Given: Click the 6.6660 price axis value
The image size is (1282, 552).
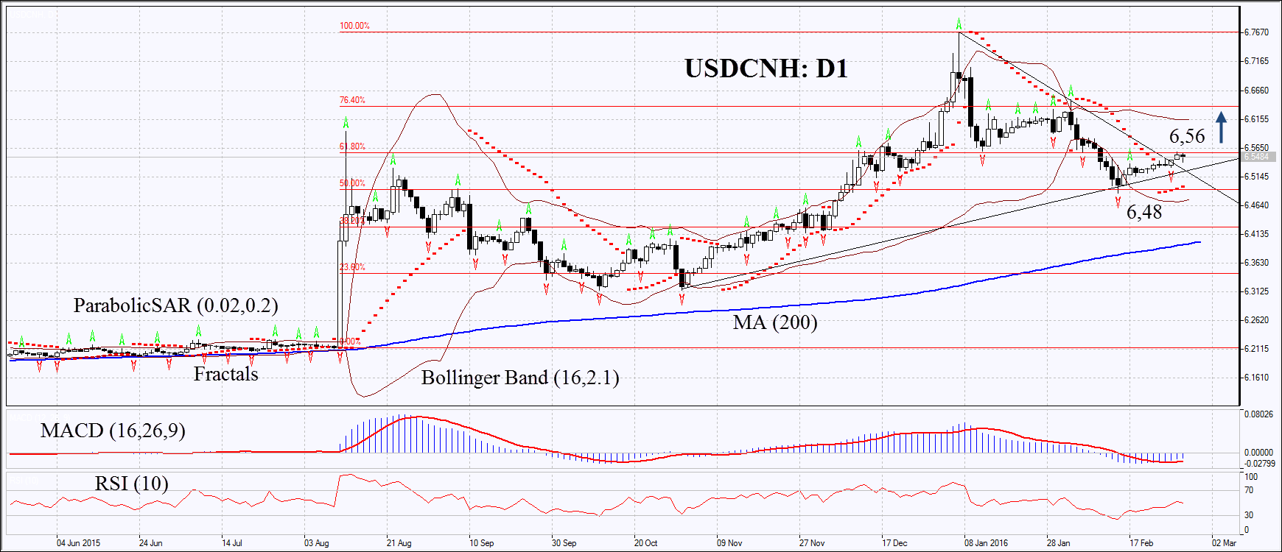Looking at the screenshot, I should click(x=1256, y=91).
